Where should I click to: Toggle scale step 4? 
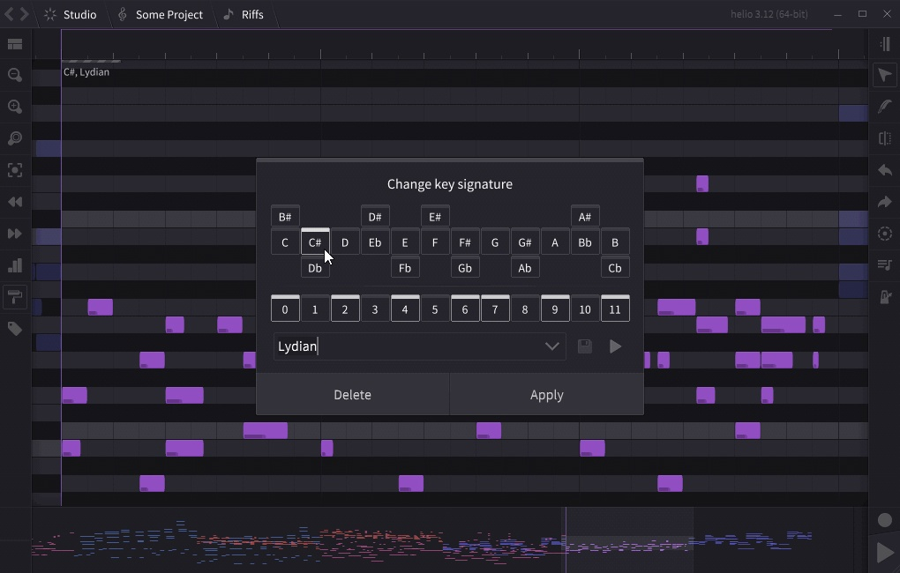(405, 309)
